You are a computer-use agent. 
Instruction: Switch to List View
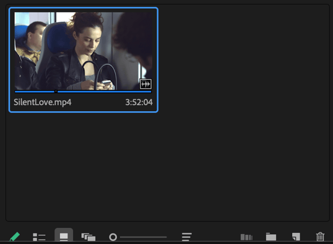pyautogui.click(x=39, y=237)
